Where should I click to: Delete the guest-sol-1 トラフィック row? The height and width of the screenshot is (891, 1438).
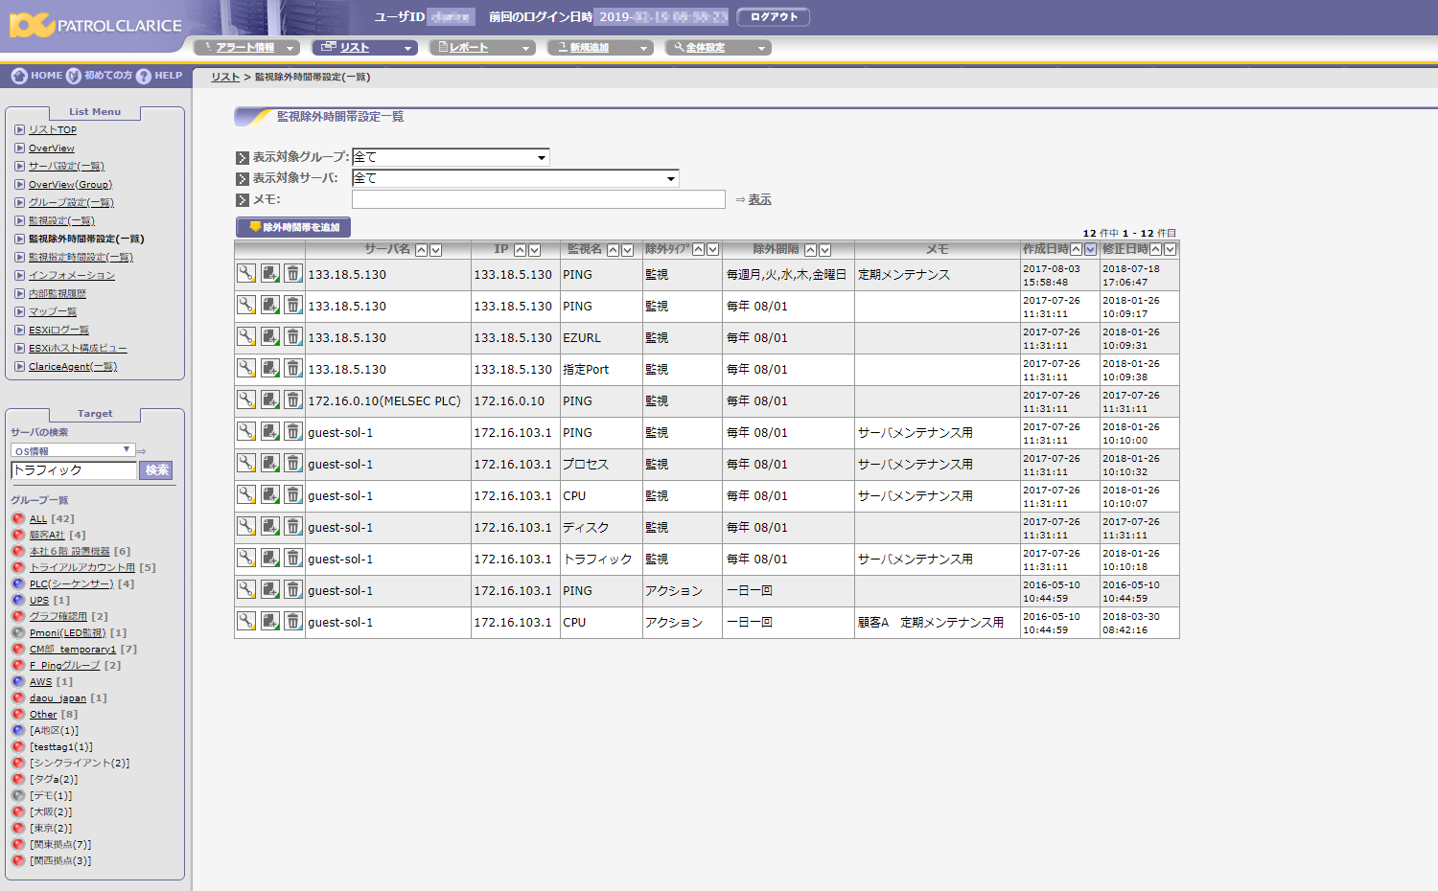pos(293,558)
